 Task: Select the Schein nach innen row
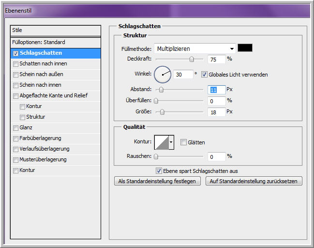(56, 85)
